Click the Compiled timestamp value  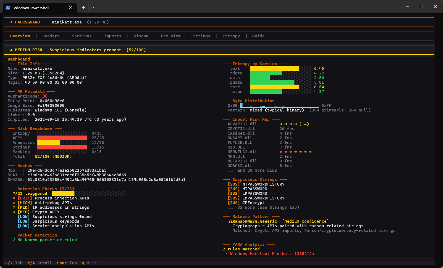coord(81,119)
